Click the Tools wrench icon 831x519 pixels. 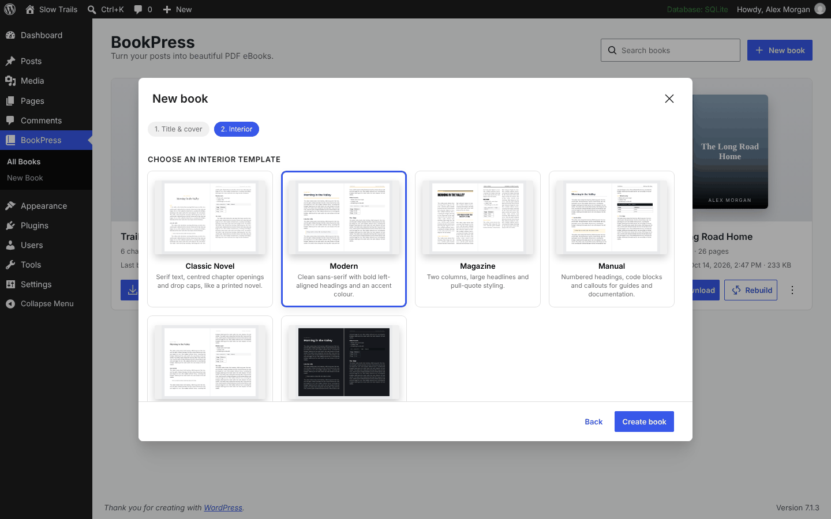pos(10,265)
